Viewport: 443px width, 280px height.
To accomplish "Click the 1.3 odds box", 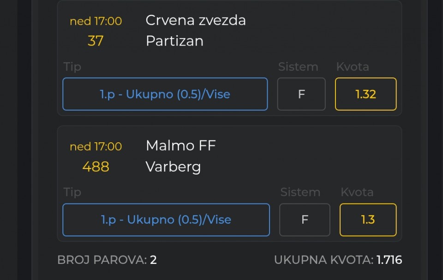I will 368,220.
